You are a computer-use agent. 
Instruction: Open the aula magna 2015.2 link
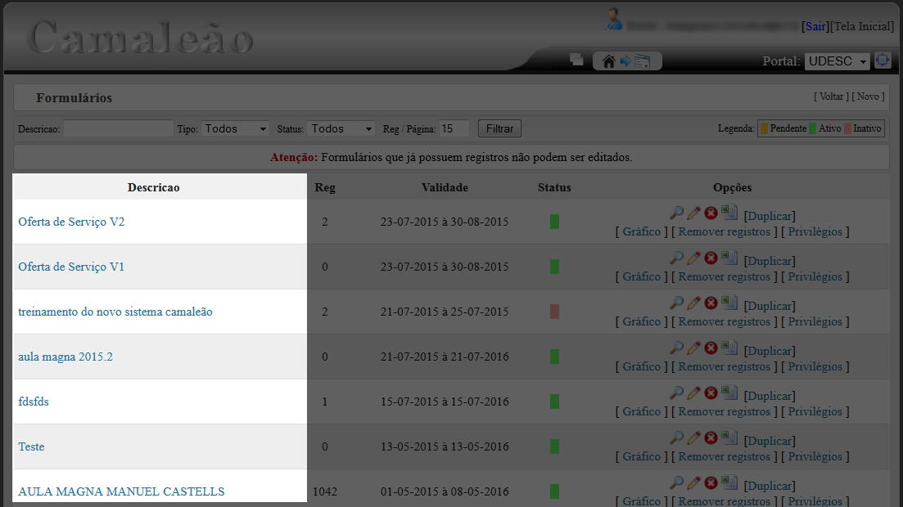(x=65, y=357)
